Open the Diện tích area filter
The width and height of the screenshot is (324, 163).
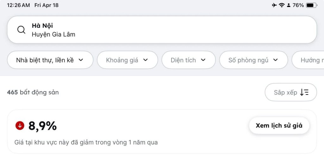[x=189, y=60]
